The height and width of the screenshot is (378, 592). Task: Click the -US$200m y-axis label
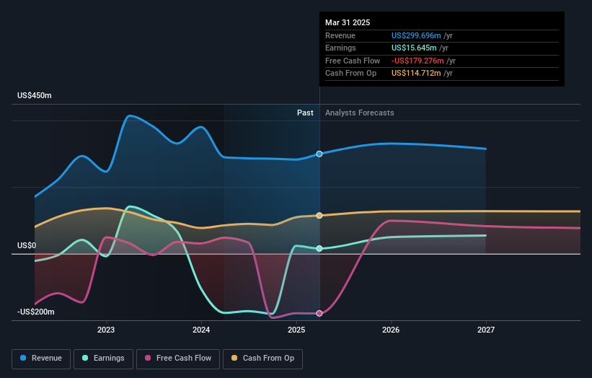pyautogui.click(x=36, y=312)
